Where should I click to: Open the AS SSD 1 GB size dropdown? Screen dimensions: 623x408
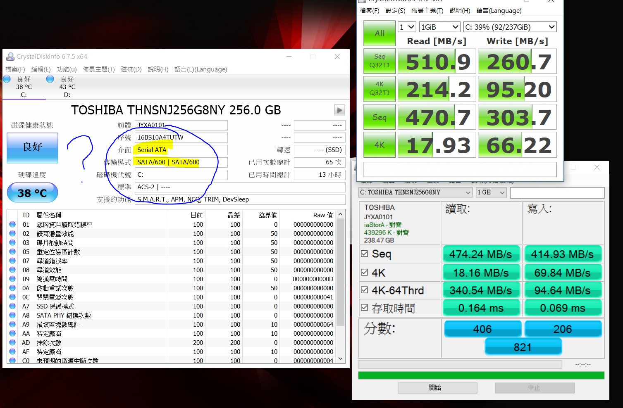click(x=491, y=192)
